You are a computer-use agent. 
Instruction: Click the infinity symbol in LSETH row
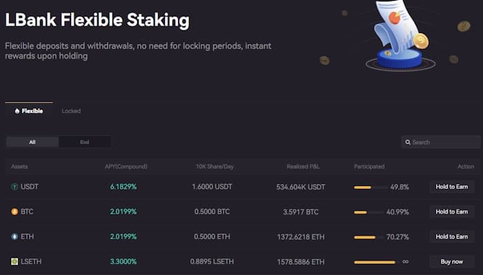(x=406, y=262)
